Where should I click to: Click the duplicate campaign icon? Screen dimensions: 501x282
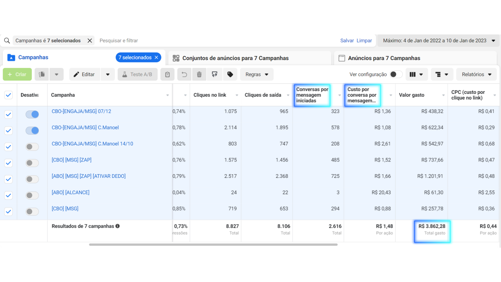click(42, 74)
